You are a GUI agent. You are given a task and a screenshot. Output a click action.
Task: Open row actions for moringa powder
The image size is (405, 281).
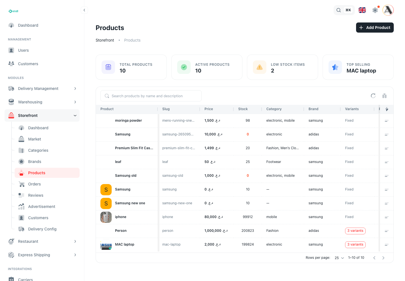click(387, 121)
